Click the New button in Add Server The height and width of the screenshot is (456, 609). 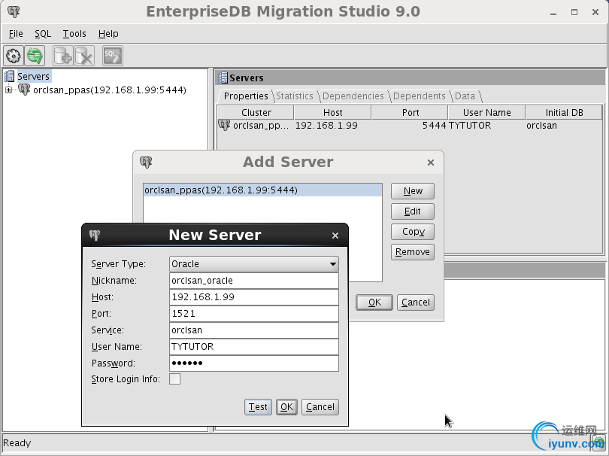[x=413, y=191]
